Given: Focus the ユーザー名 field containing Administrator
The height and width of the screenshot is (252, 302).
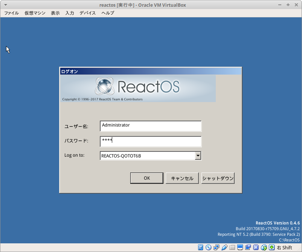Looking at the screenshot, I should click(x=151, y=126).
